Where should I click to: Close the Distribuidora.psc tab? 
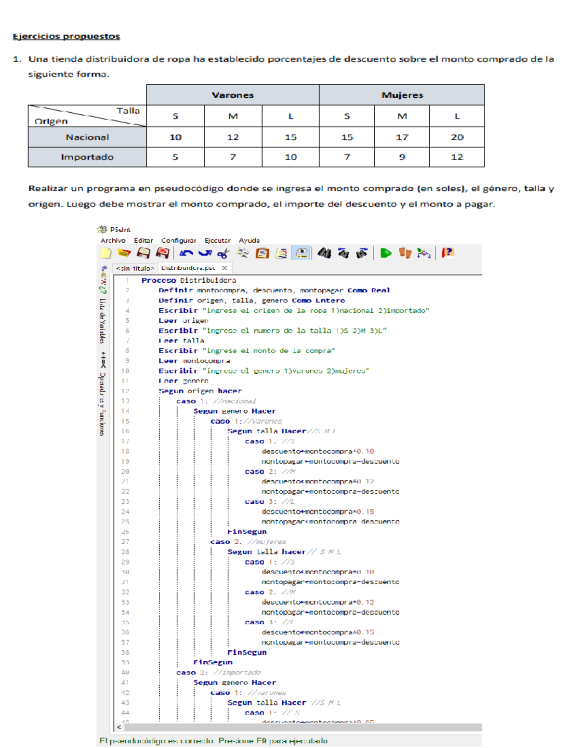[x=224, y=268]
